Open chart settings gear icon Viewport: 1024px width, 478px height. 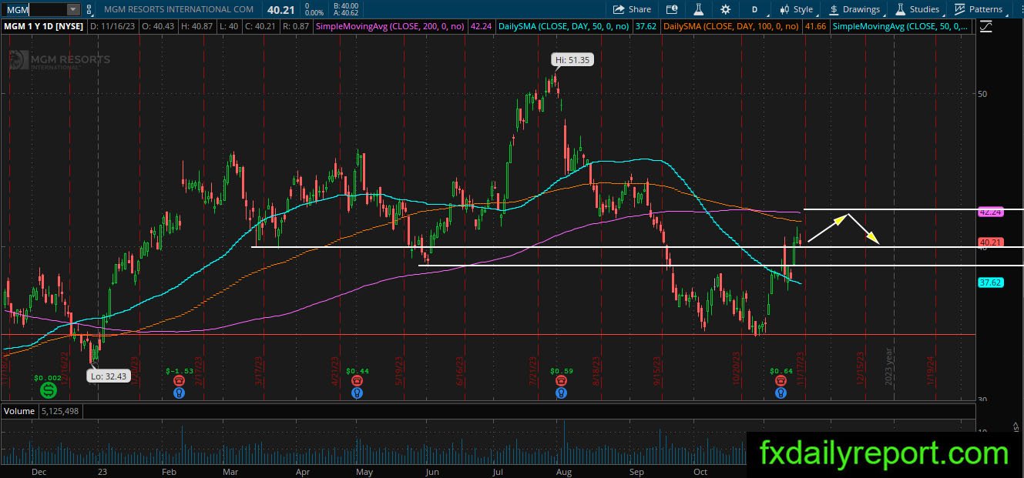click(725, 9)
